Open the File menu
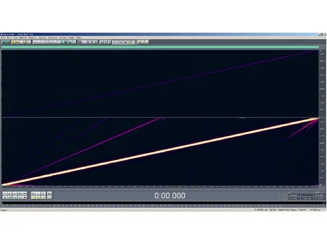 coord(3,38)
